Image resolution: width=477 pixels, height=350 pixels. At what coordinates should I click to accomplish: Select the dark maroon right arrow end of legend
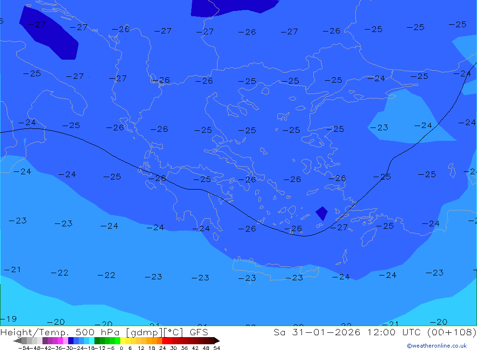tap(217, 341)
